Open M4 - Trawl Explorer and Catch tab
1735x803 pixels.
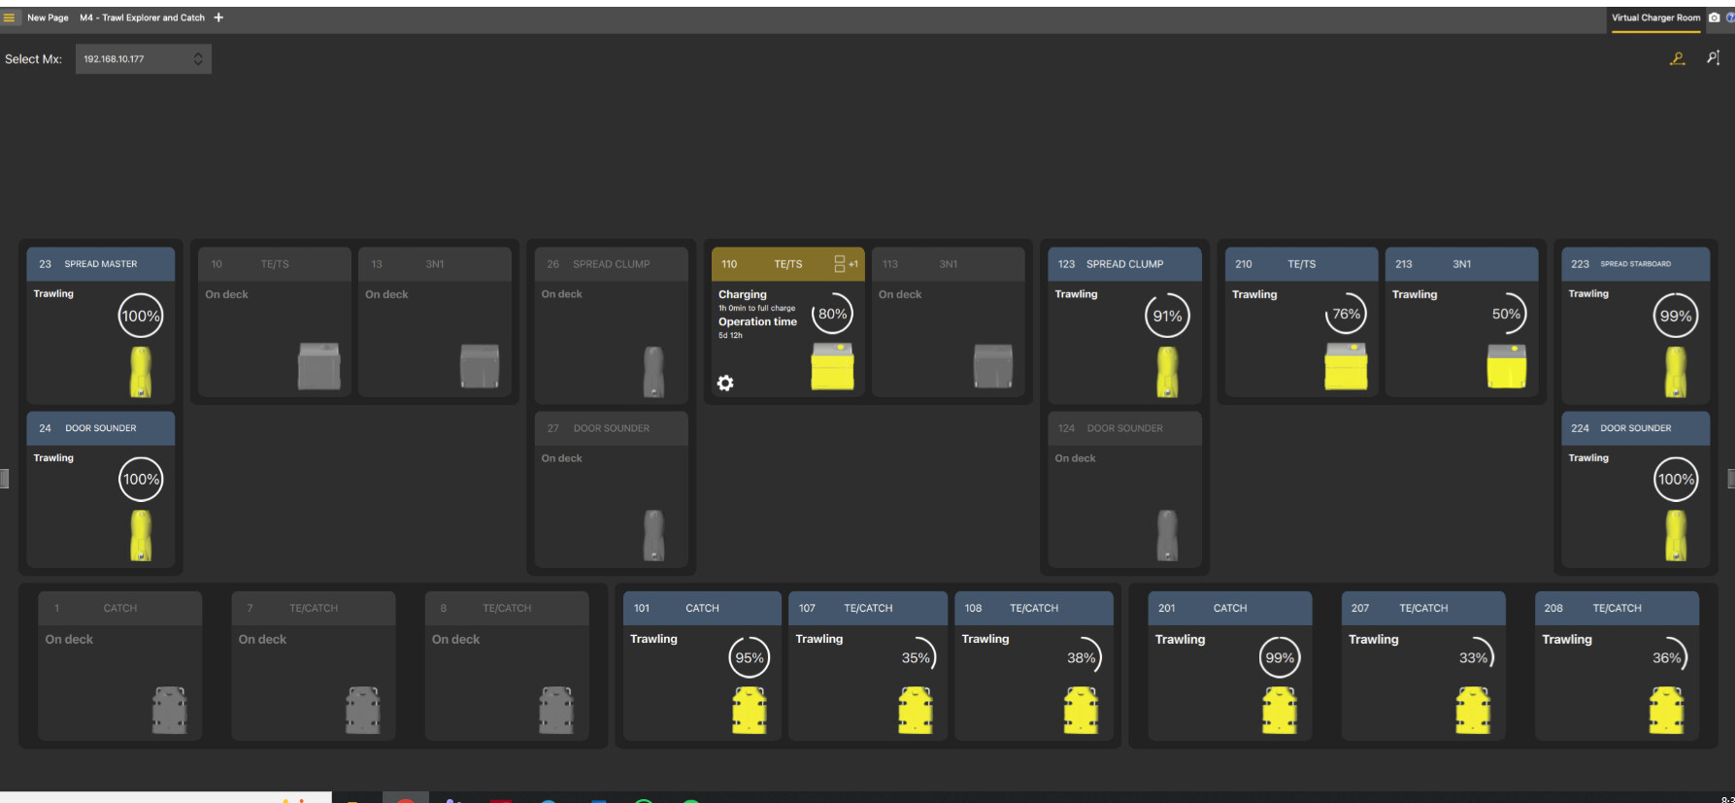click(142, 17)
